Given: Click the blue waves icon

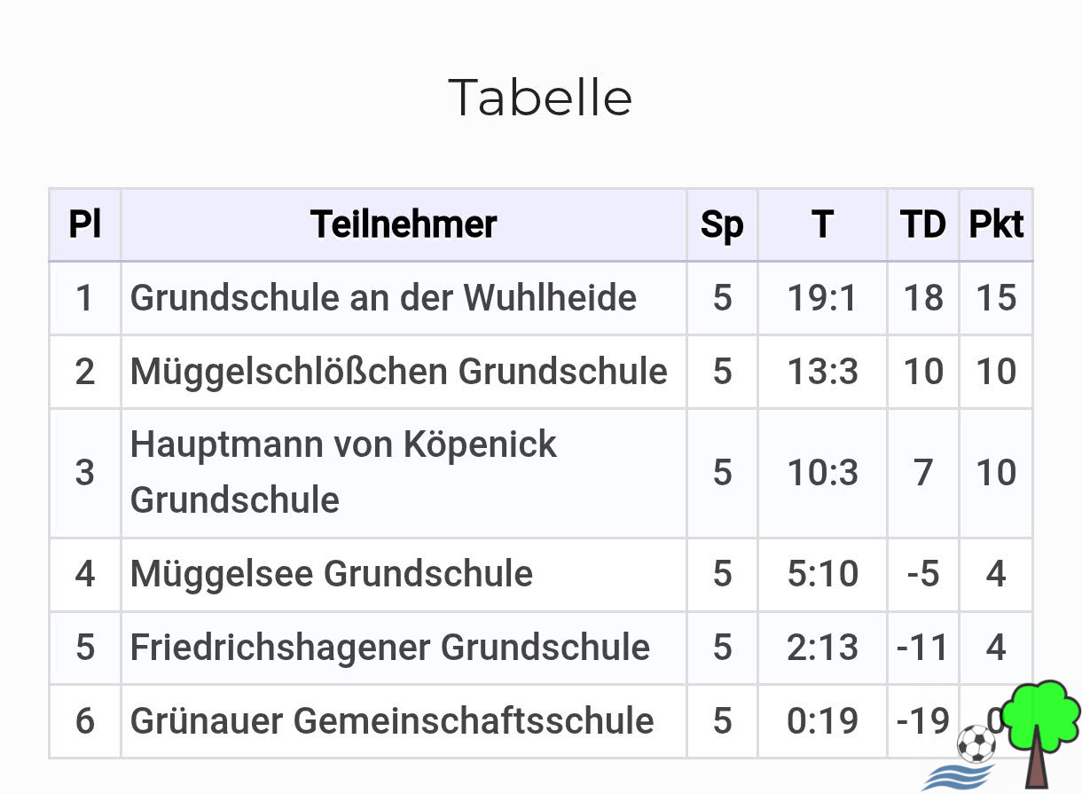Looking at the screenshot, I should (958, 776).
